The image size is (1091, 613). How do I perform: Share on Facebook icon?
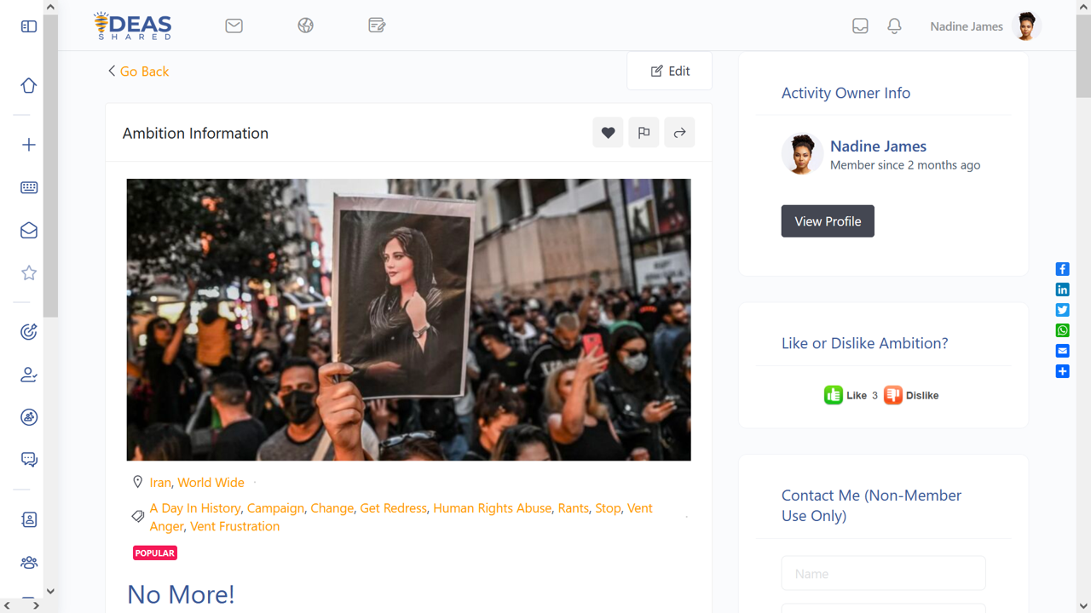1063,269
